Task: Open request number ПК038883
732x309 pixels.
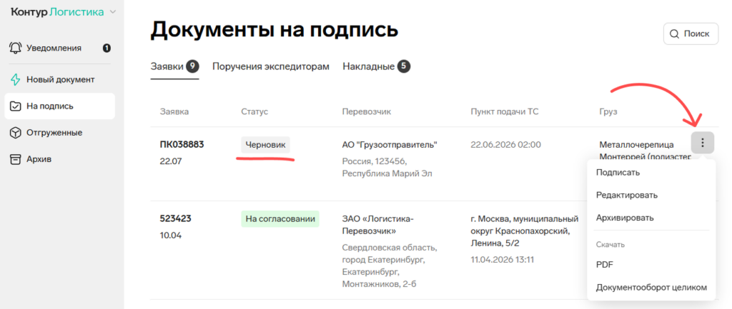Action: pos(182,144)
